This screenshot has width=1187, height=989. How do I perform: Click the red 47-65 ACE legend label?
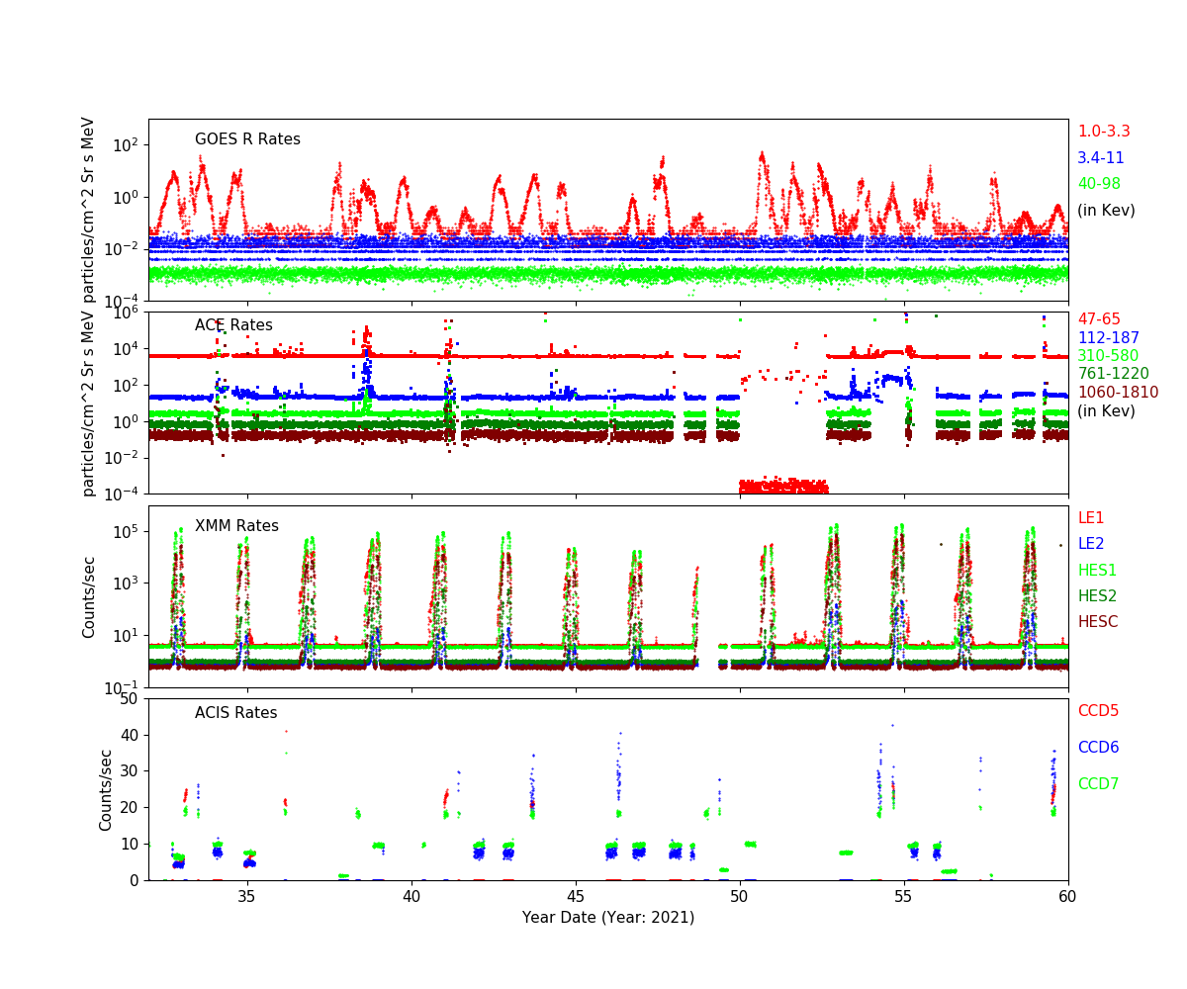pyautogui.click(x=1098, y=319)
